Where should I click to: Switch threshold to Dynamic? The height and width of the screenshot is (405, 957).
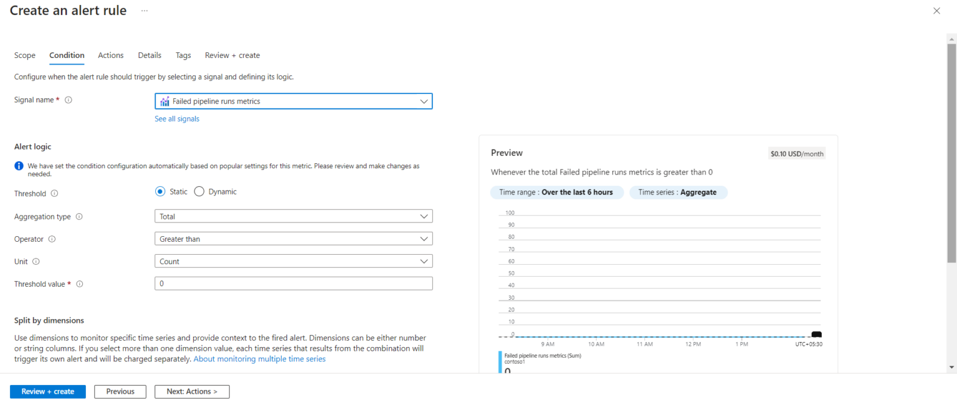(199, 191)
